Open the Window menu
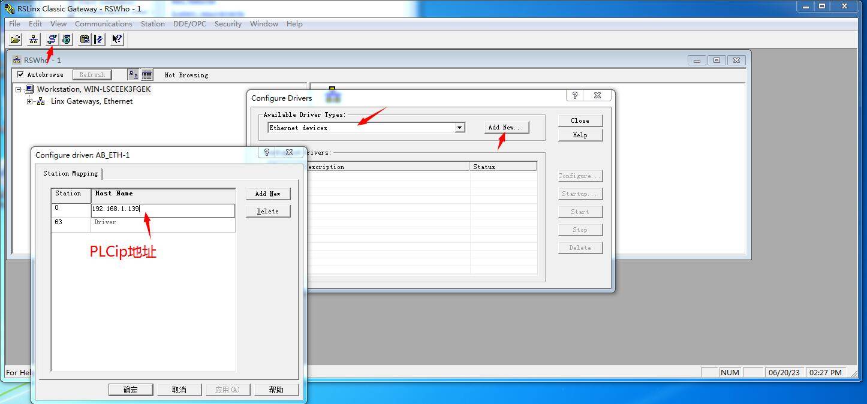 pos(264,24)
